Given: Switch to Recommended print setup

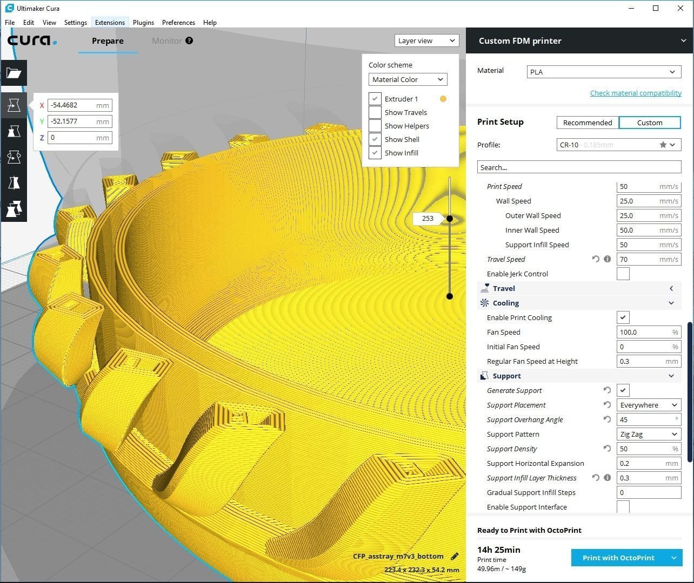Looking at the screenshot, I should [588, 123].
